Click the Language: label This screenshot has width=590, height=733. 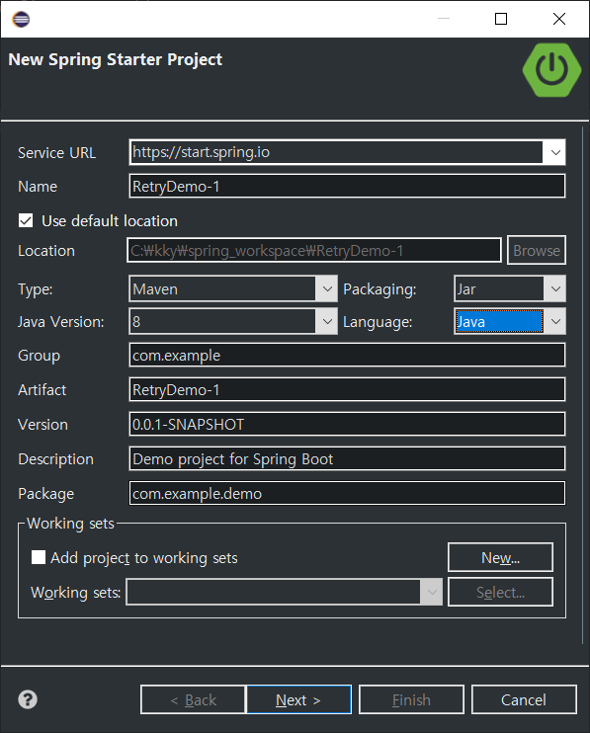(378, 322)
